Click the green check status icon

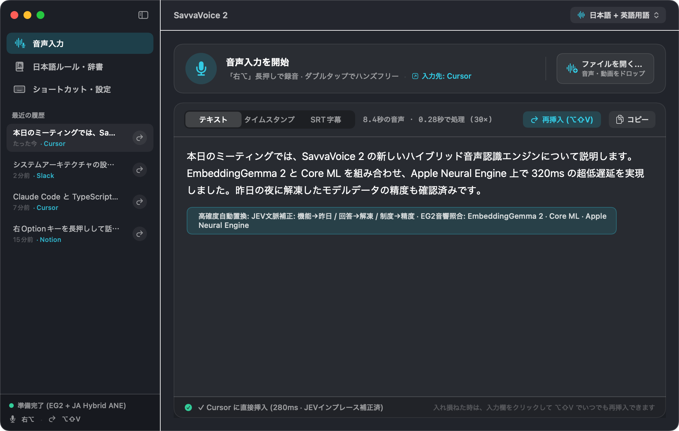188,407
